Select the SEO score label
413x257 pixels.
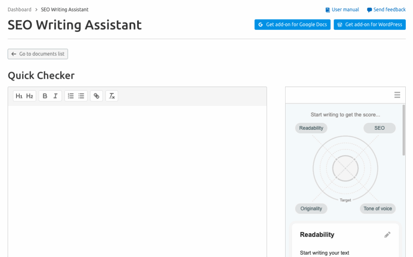[x=379, y=128]
